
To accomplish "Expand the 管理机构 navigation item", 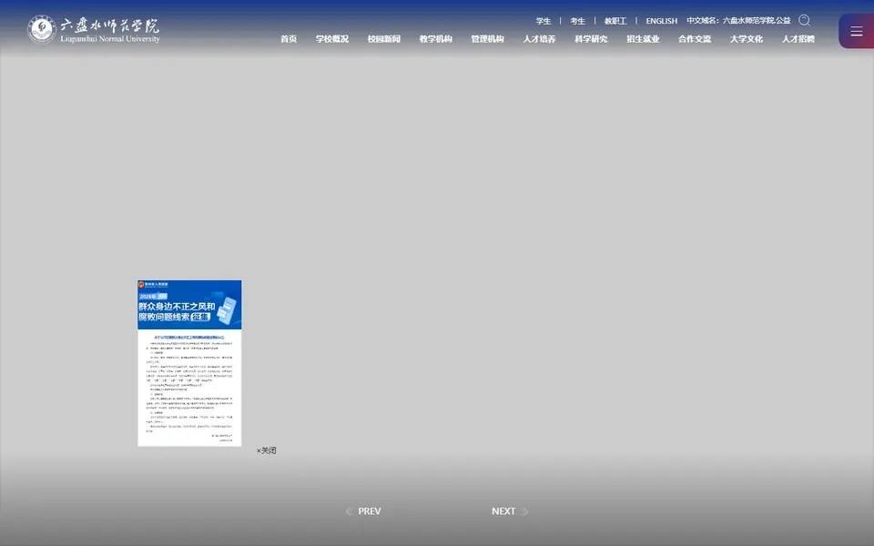I will [x=487, y=39].
